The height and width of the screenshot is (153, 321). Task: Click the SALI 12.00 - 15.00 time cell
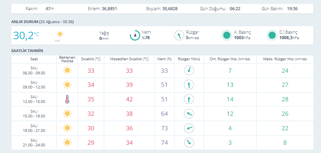34,99
